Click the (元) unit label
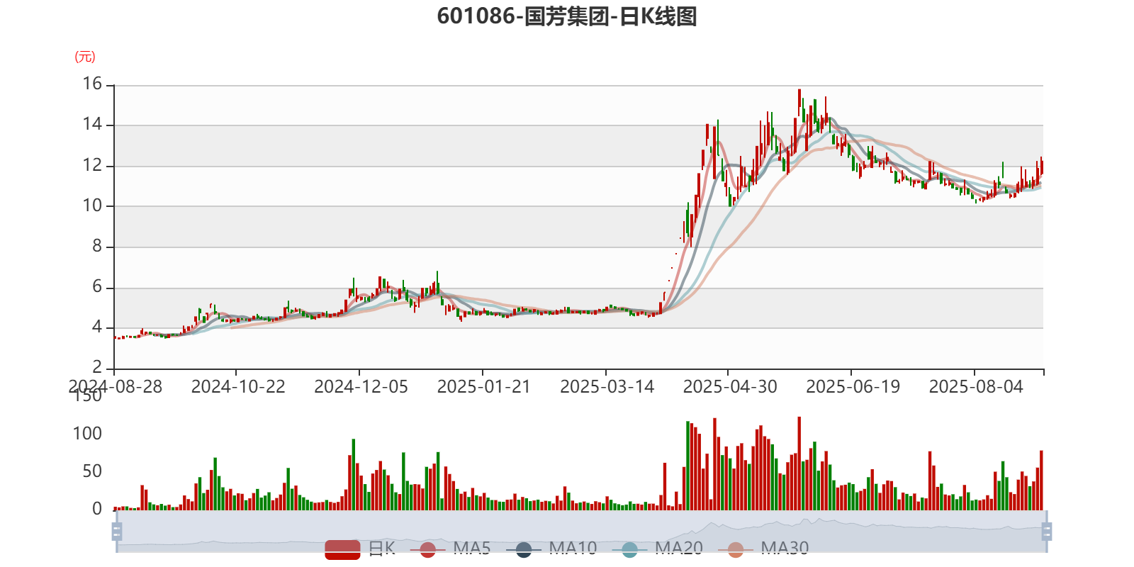 coord(85,57)
